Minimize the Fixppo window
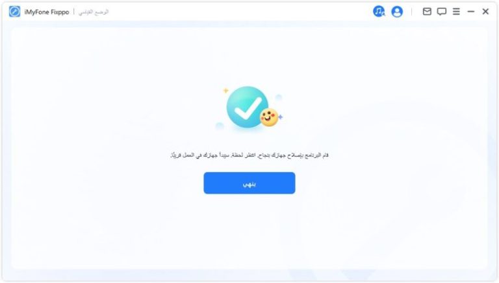 click(470, 12)
